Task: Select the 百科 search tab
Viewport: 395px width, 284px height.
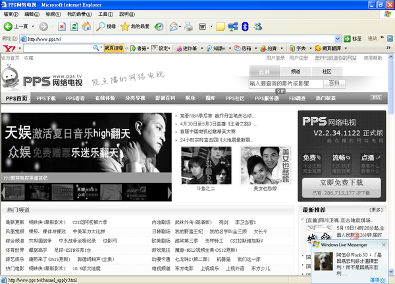Action: 265,72
